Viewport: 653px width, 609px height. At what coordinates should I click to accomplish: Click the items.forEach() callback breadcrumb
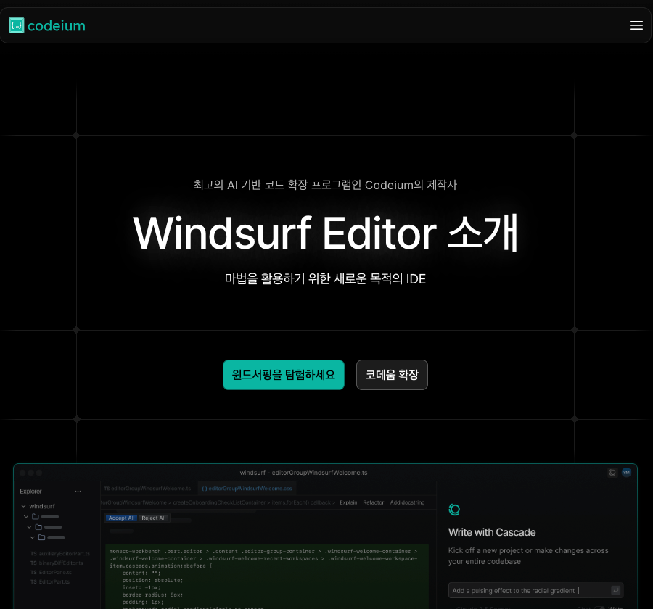(x=301, y=502)
